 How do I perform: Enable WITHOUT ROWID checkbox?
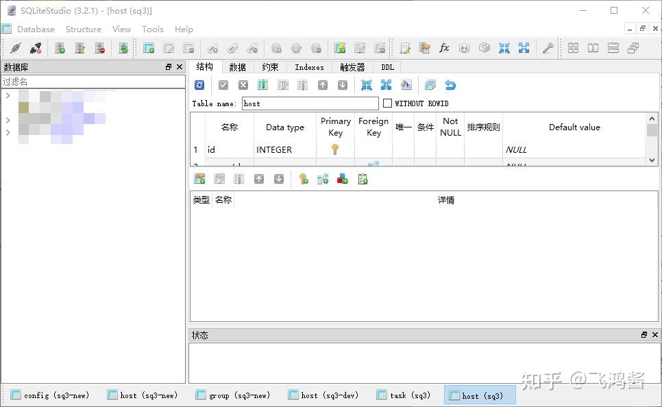[387, 103]
